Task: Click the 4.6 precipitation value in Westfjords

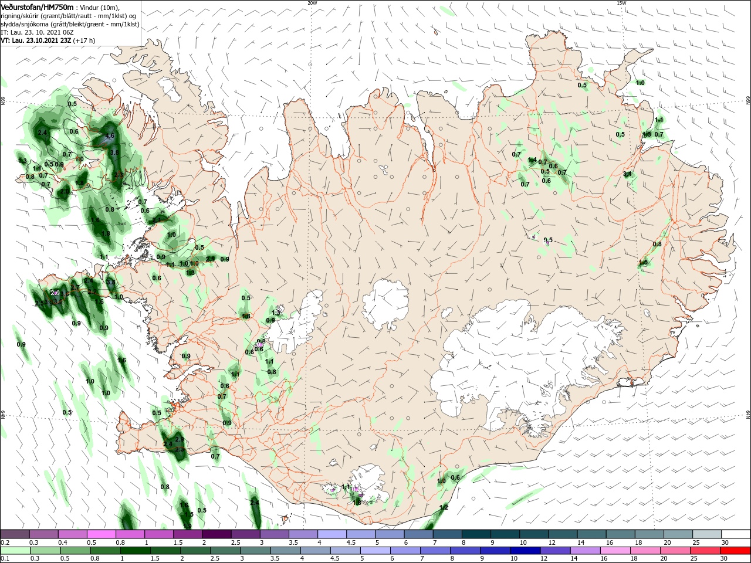Action: (110, 135)
